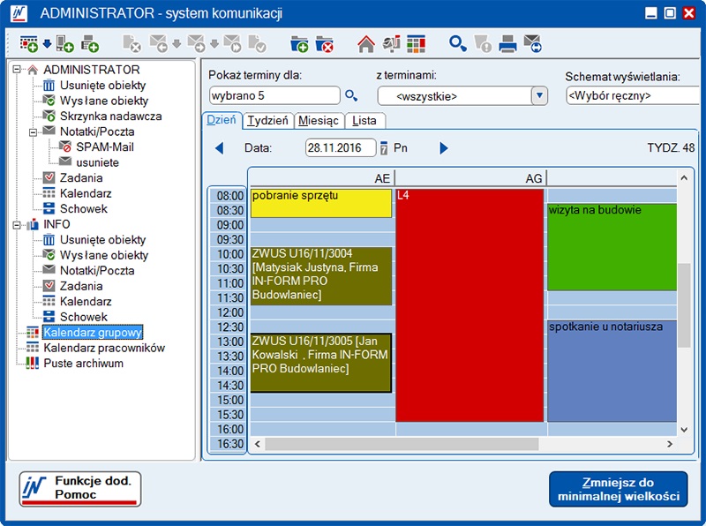
Task: Click the gray alert filter toolbar icon
Action: [x=483, y=44]
